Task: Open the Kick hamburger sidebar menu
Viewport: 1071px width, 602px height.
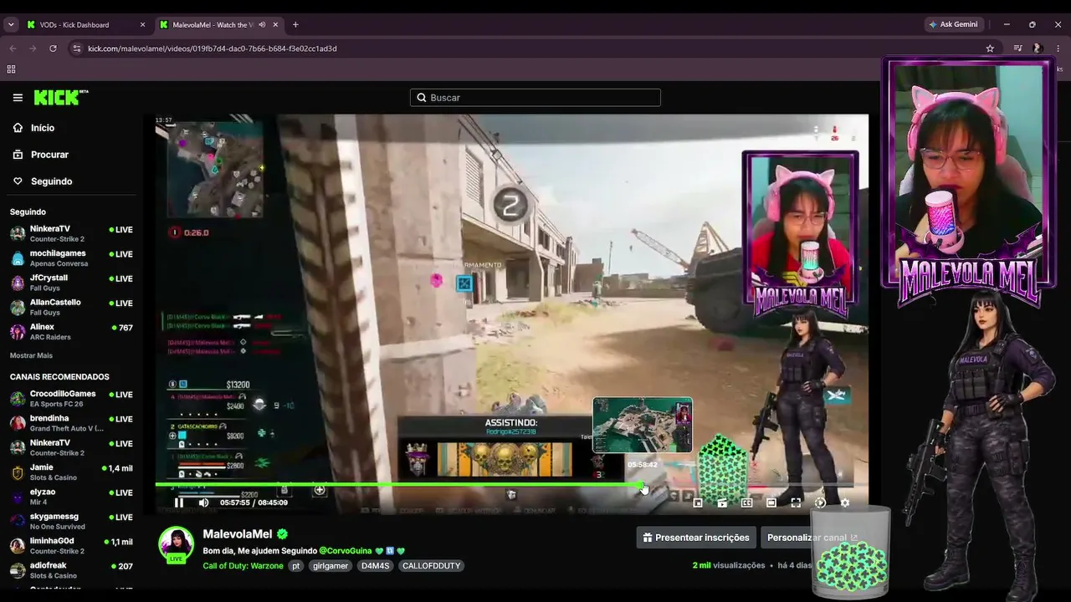Action: [x=18, y=98]
